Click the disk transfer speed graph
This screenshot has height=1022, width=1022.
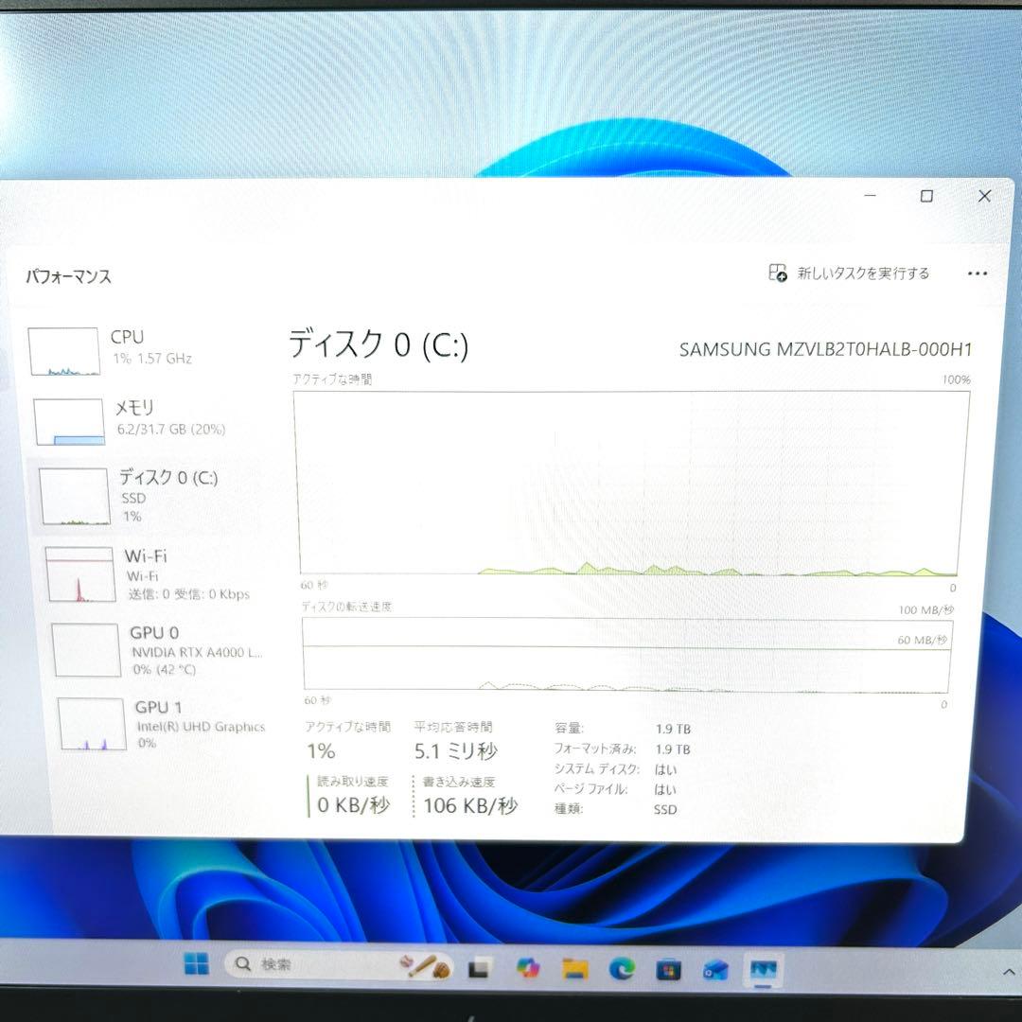625,658
